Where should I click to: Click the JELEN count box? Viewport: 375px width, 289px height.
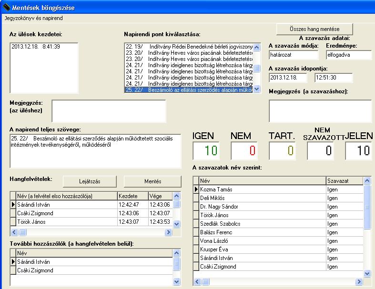click(359, 150)
